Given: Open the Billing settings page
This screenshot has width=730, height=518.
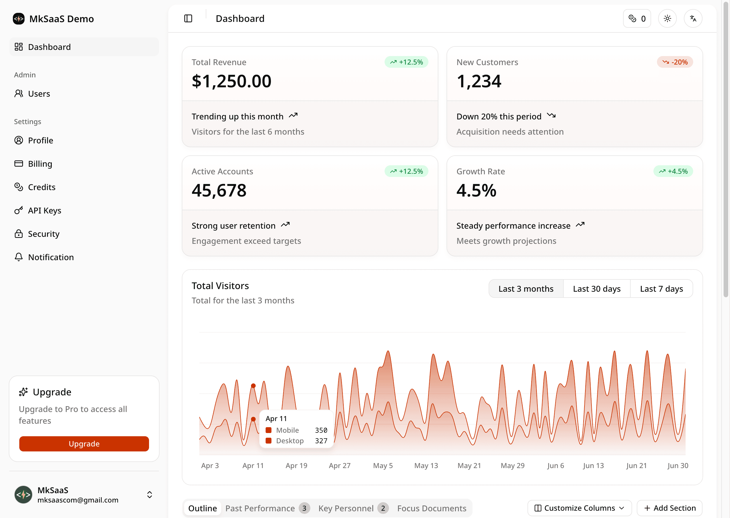Looking at the screenshot, I should 40,164.
